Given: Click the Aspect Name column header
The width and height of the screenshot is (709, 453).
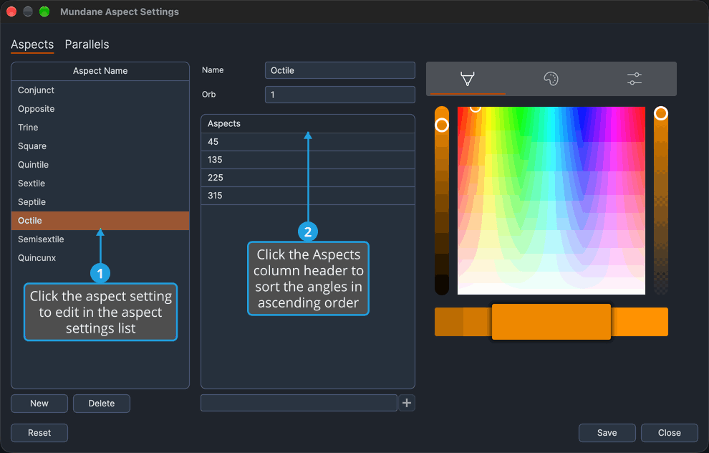Looking at the screenshot, I should (100, 71).
